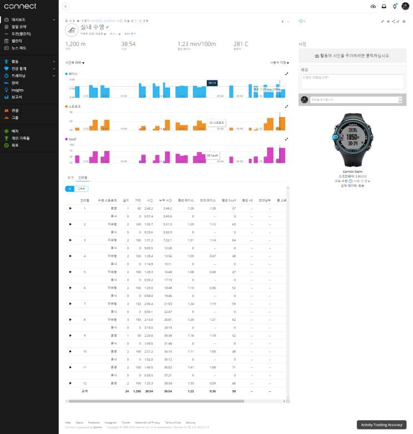Expand interval 7 row triangle
This screenshot has height=434, width=413.
71,304
